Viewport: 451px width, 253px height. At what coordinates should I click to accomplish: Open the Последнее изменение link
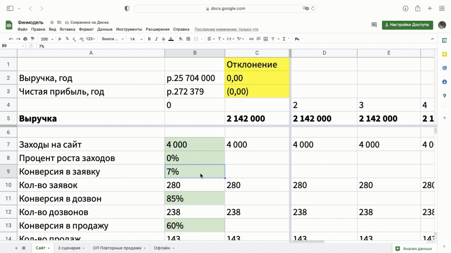pyautogui.click(x=226, y=29)
